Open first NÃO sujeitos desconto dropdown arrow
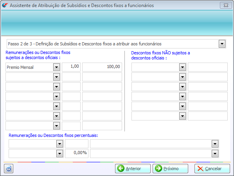This screenshot has height=176, width=234. 182,67
